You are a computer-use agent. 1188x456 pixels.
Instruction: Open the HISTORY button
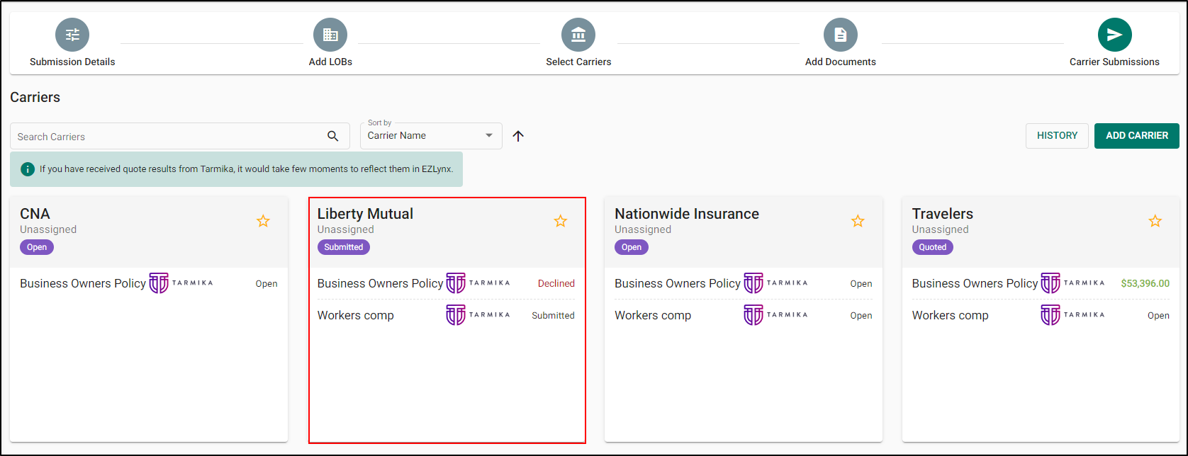coord(1057,136)
